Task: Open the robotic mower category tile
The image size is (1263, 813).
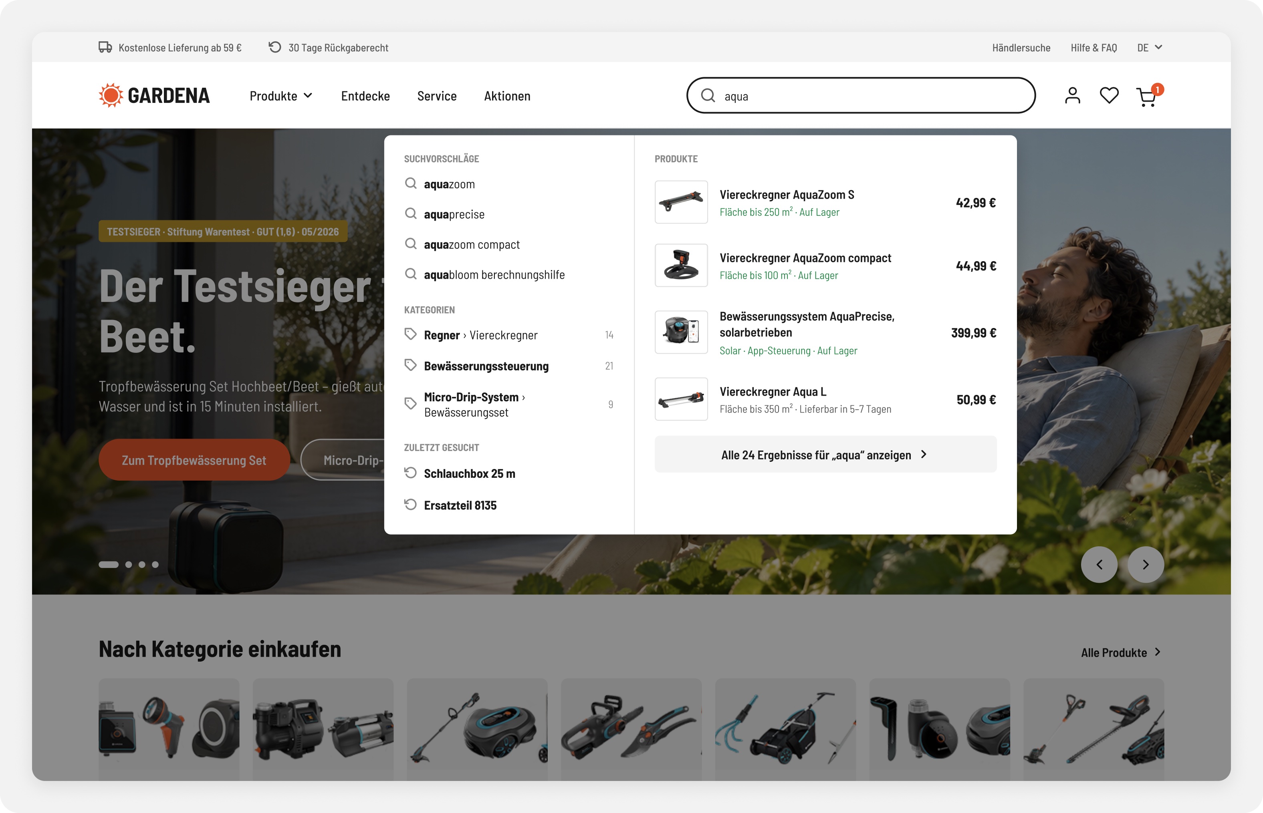Action: pyautogui.click(x=477, y=729)
